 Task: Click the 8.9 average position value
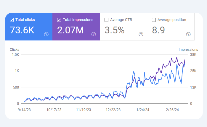[159, 30]
